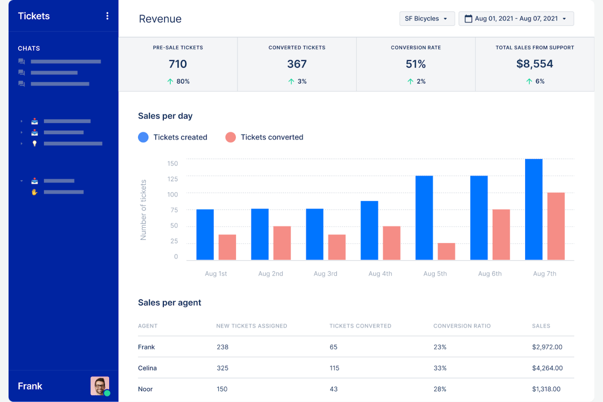Click the green up arrow beside 6%

coord(529,81)
